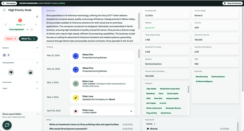The image size is (244, 131).
Task: Go to previous deal arrow
Action: tap(5, 25)
